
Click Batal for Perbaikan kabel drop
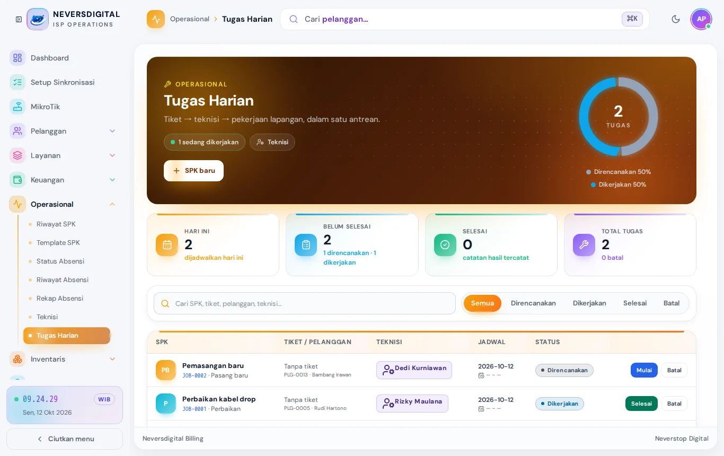[674, 404]
